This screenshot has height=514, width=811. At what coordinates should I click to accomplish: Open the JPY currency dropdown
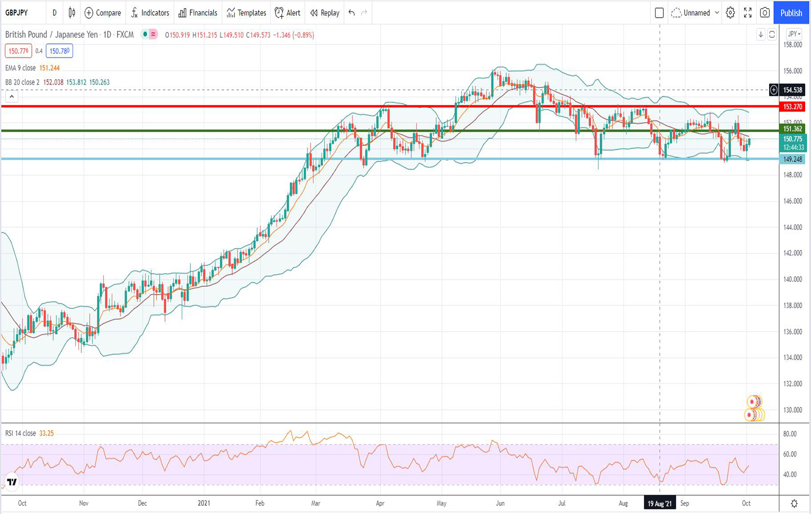coord(794,34)
